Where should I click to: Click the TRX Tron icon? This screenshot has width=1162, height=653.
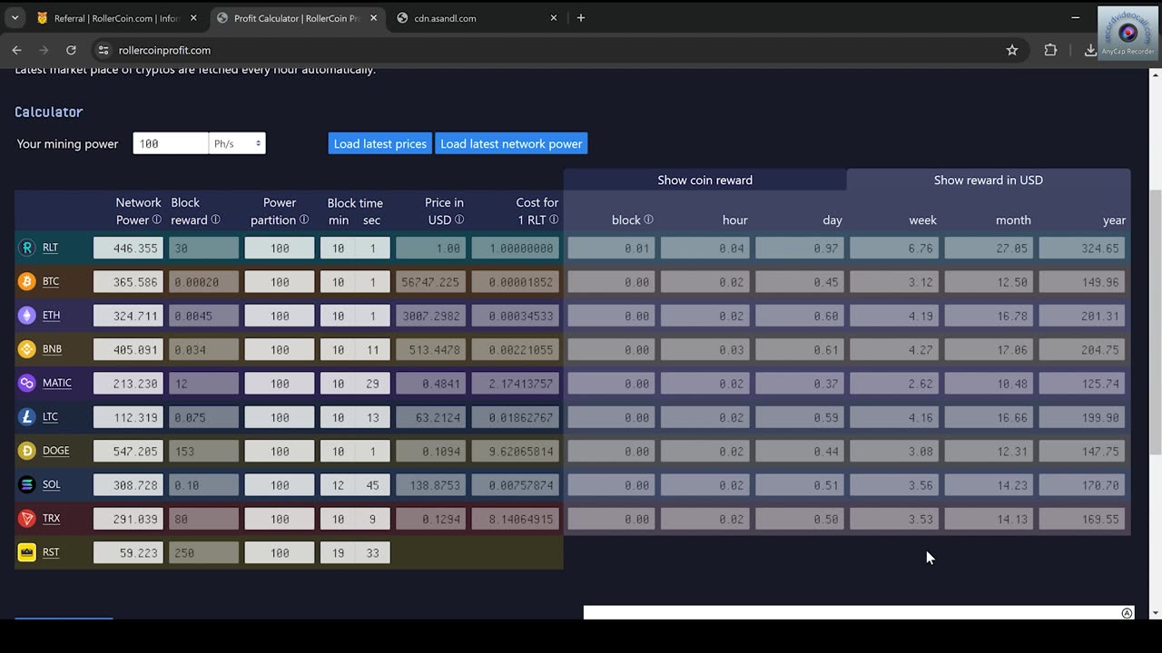26,519
